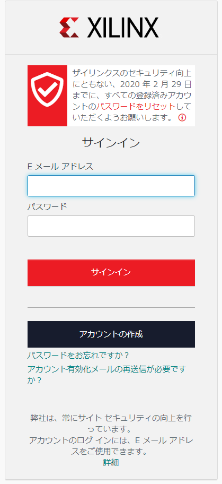The width and height of the screenshot is (222, 484).
Task: Follow the red パスワードをリセット link
Action: click(x=136, y=107)
